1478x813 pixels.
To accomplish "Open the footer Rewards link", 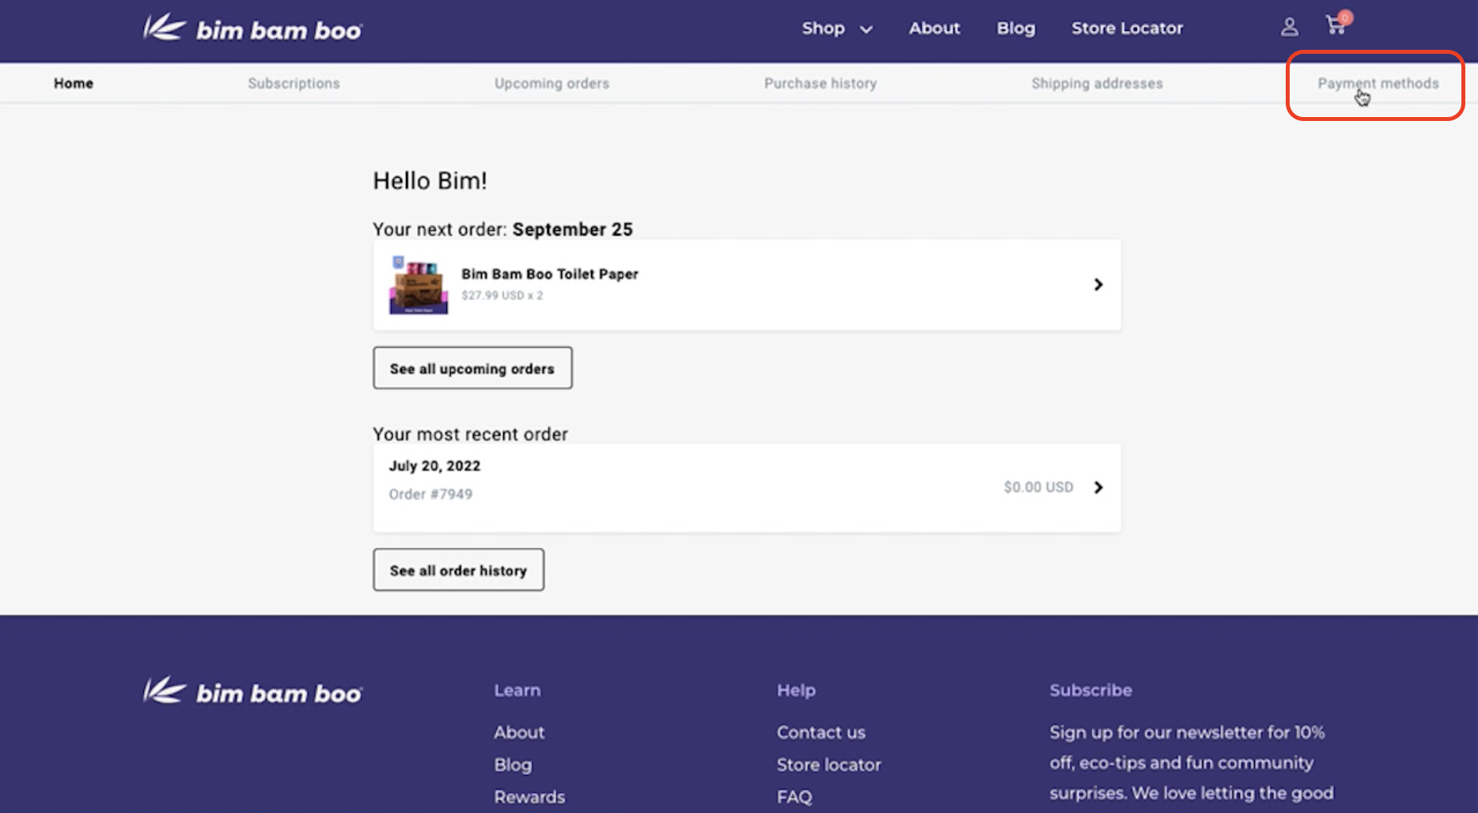I will point(529,797).
